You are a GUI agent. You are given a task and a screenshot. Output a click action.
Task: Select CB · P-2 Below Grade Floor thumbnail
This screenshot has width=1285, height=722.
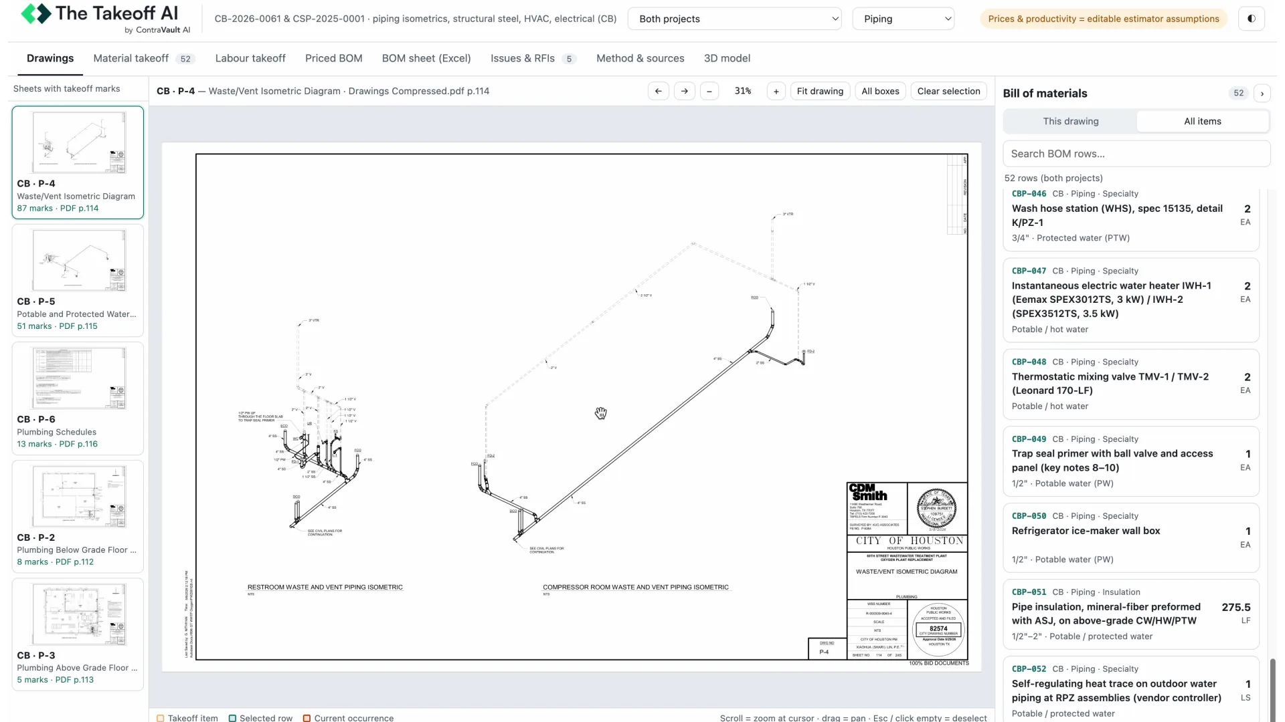pyautogui.click(x=78, y=516)
